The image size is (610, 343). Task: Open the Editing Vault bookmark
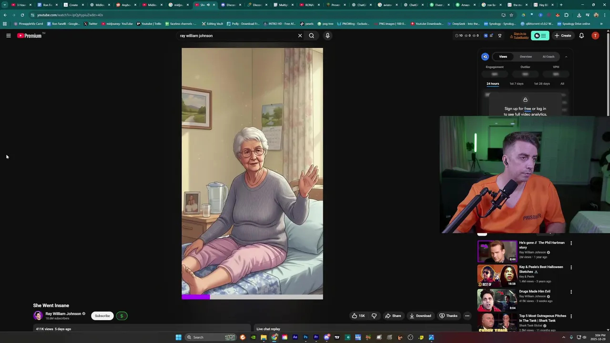point(212,23)
